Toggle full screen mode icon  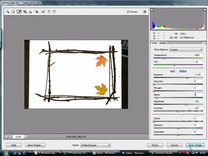(144, 12)
